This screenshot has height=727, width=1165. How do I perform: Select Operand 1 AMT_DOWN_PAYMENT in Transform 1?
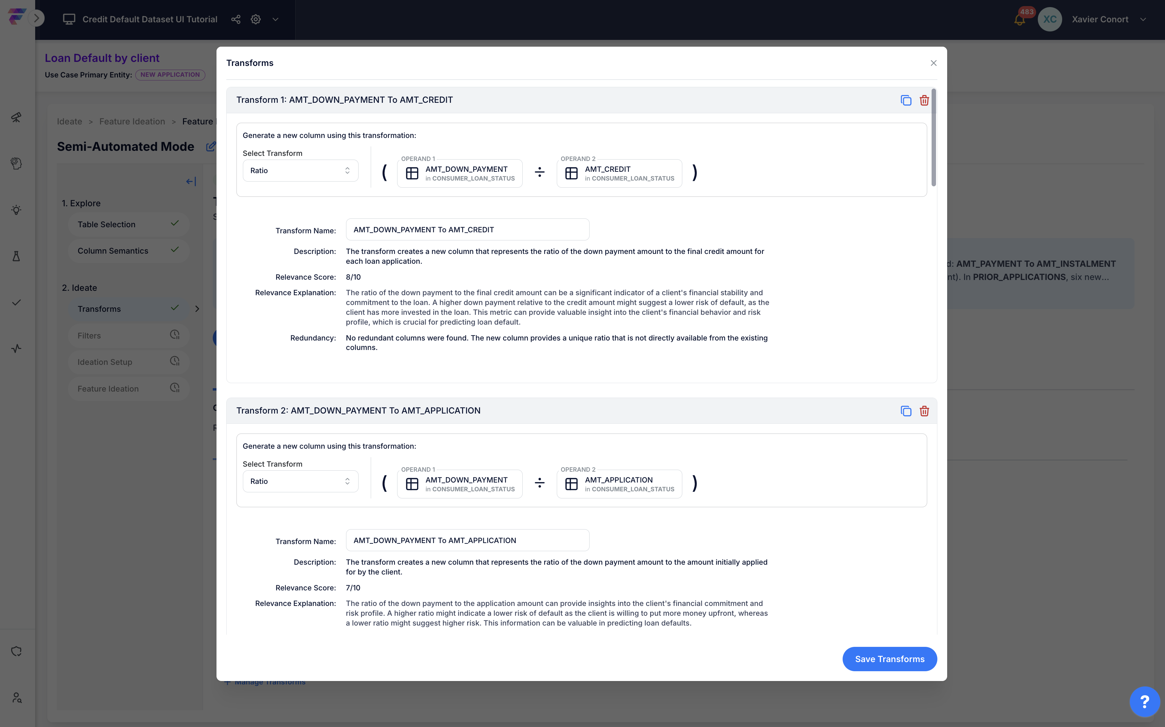(459, 173)
